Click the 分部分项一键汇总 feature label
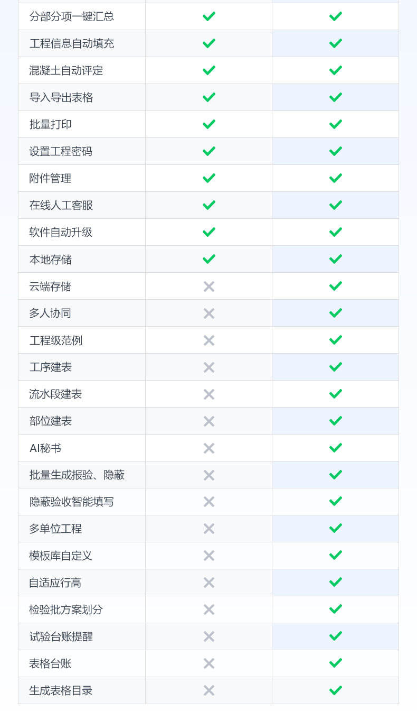Screen dimensions: 417x711 tap(72, 16)
